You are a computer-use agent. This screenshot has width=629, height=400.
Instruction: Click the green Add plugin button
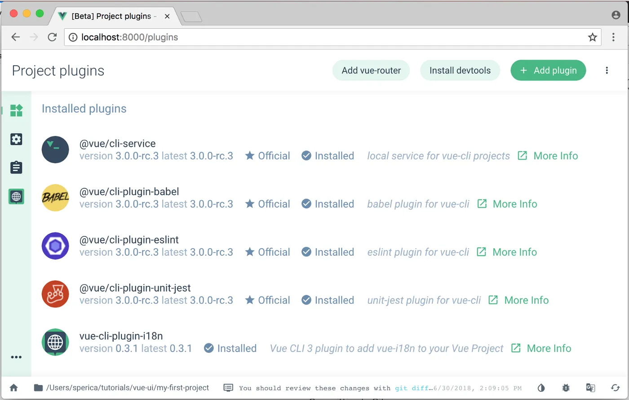click(x=548, y=71)
